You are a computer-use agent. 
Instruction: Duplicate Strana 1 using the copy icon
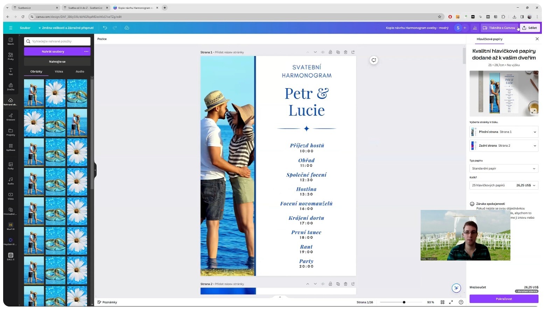coord(338,52)
